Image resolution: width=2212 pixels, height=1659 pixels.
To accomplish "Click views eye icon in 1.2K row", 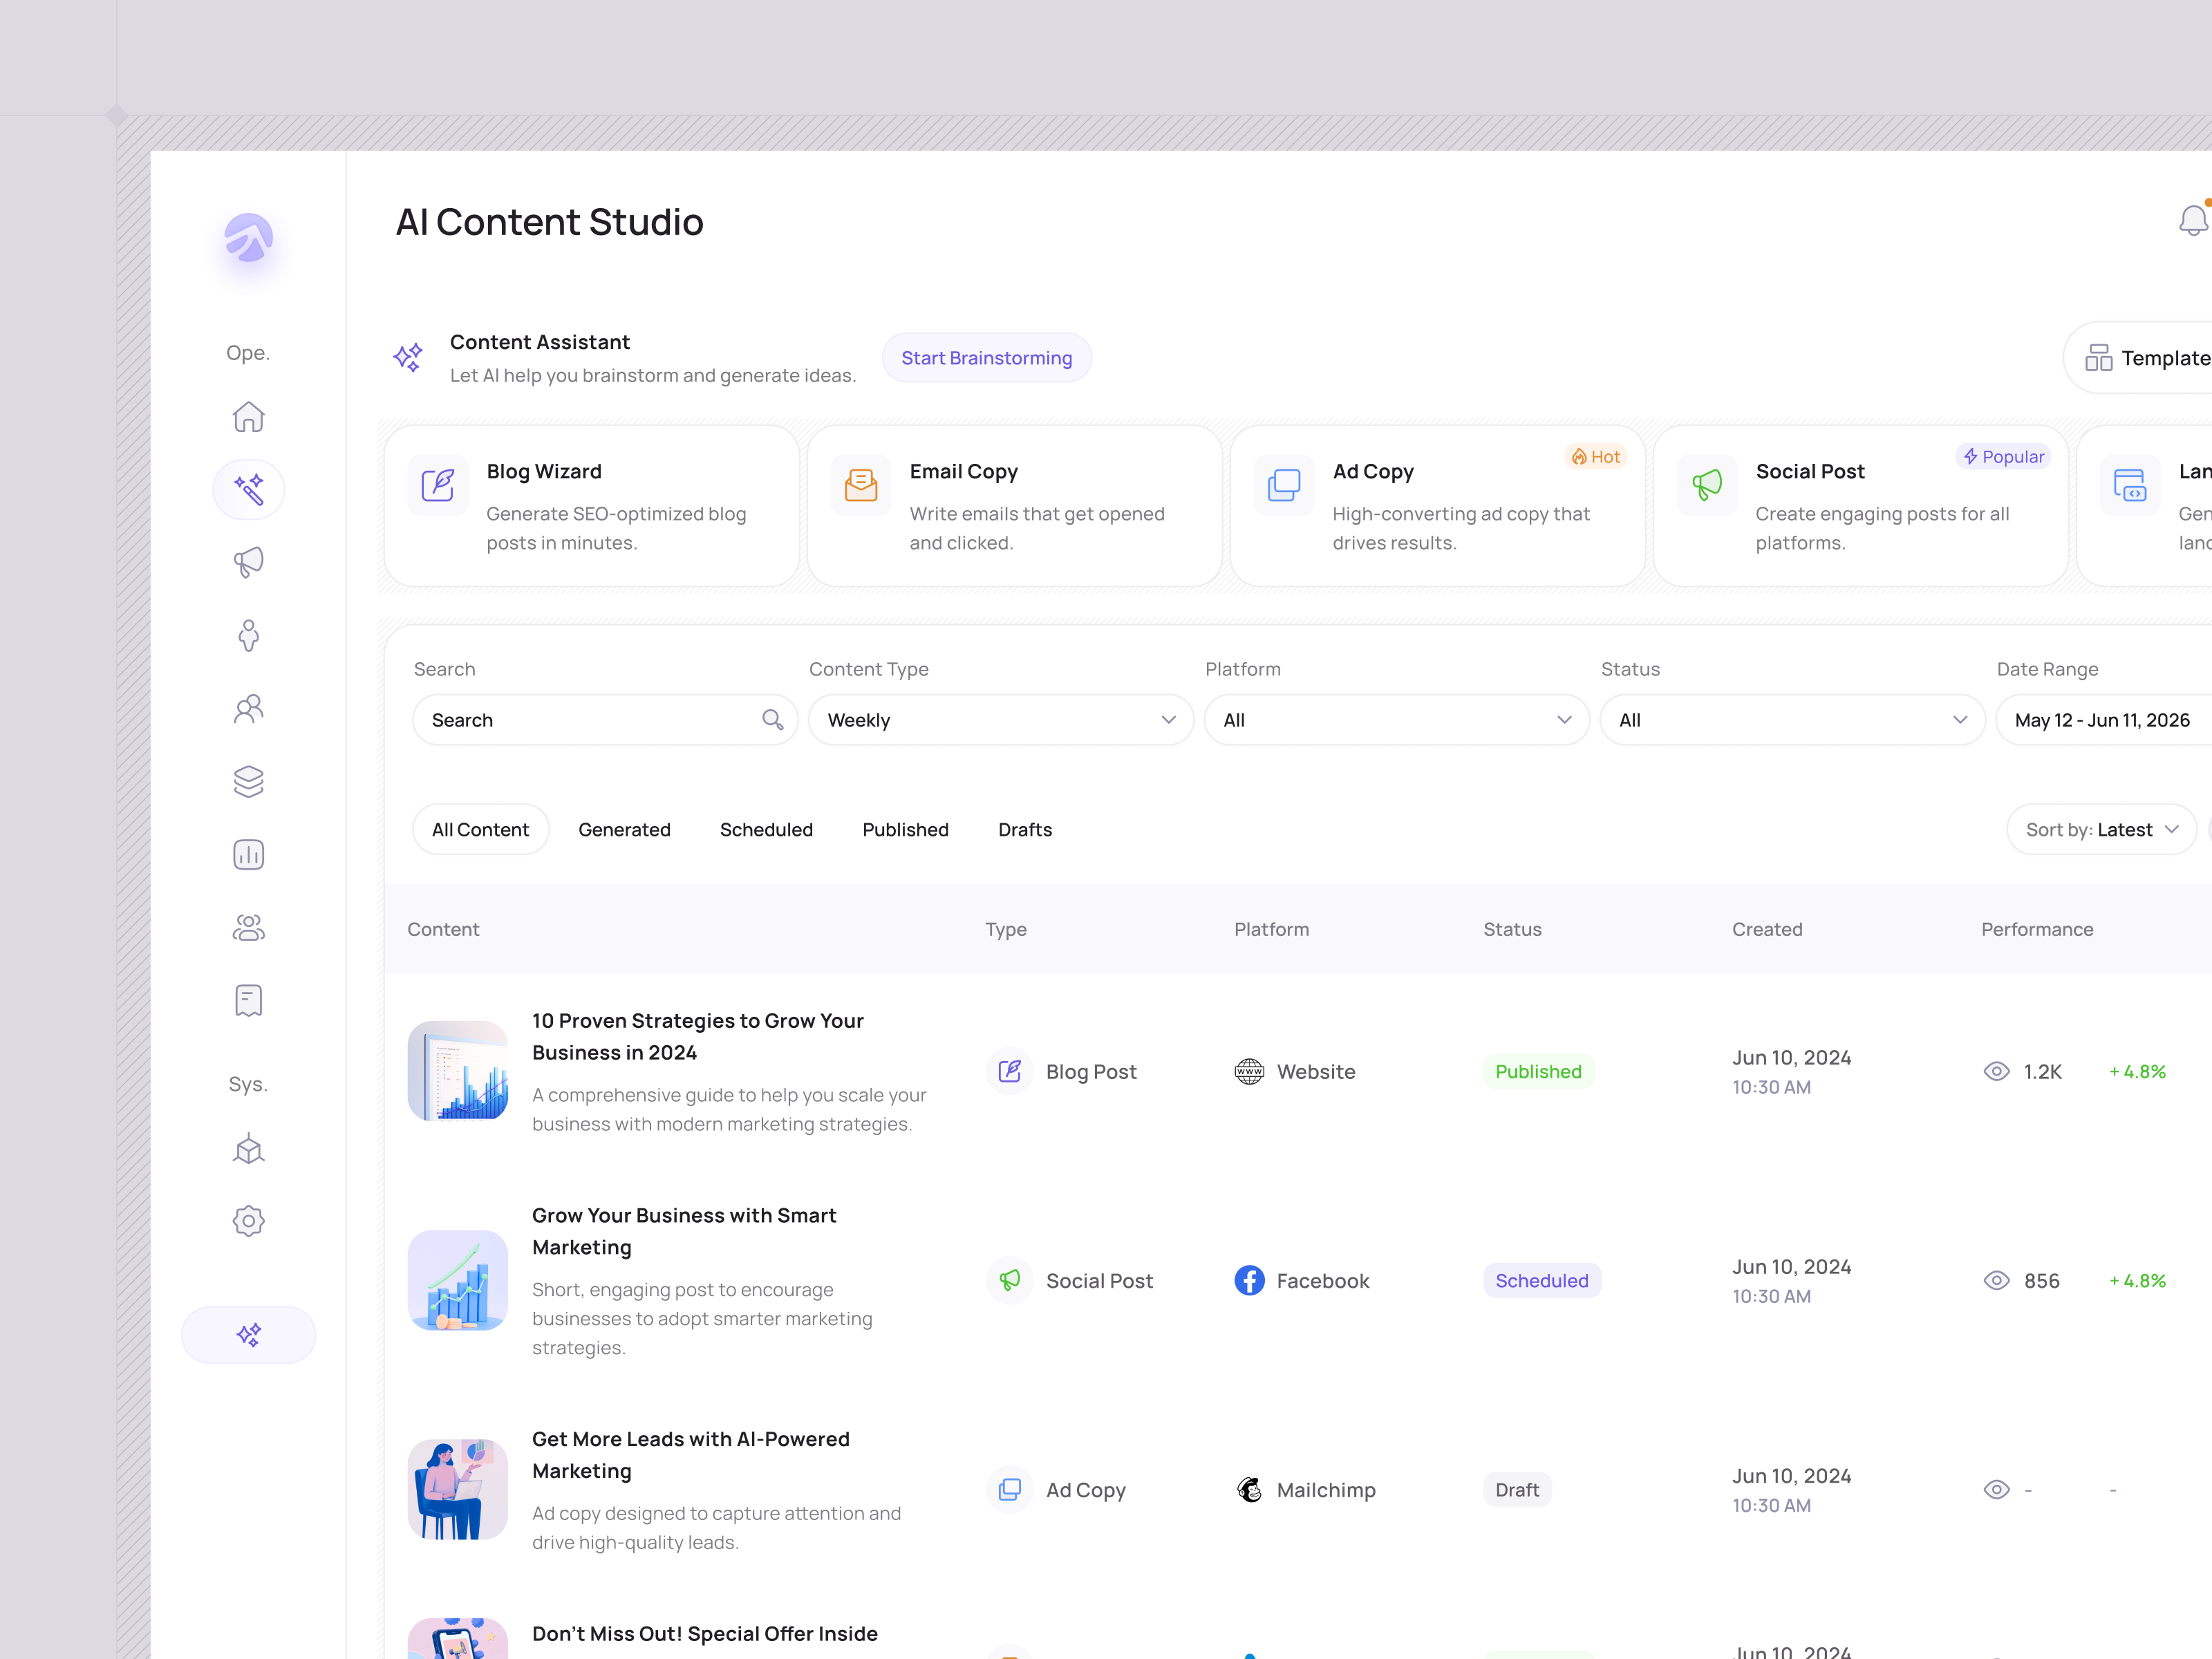I will (x=1996, y=1071).
